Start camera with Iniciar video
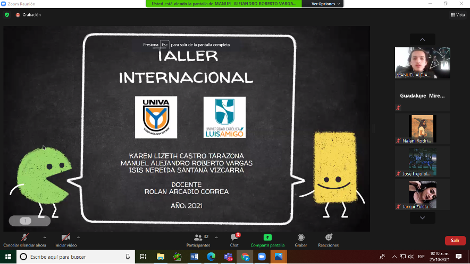 [65, 240]
